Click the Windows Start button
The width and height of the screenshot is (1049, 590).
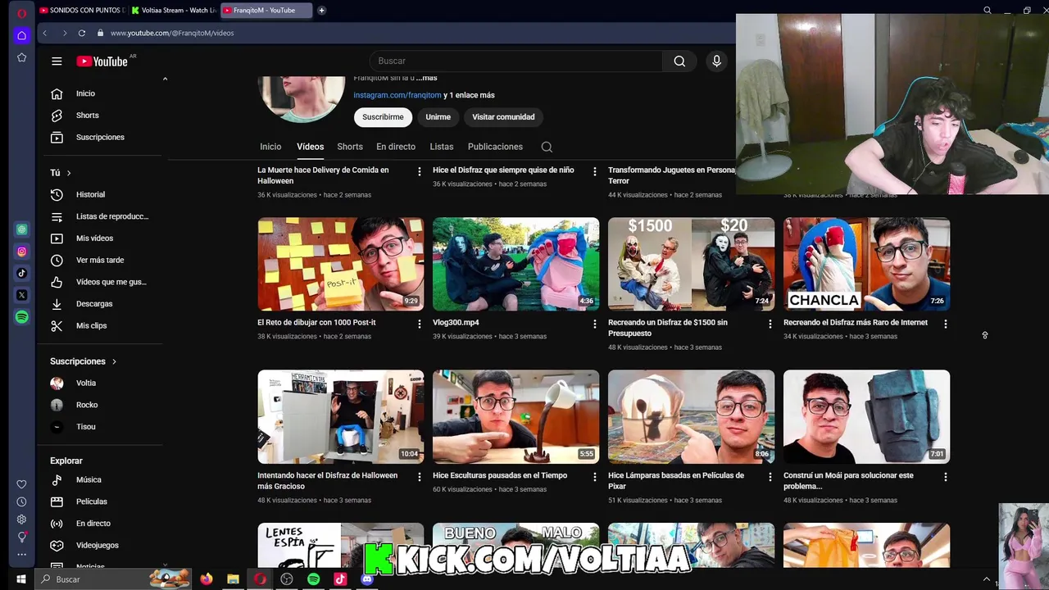(x=21, y=579)
